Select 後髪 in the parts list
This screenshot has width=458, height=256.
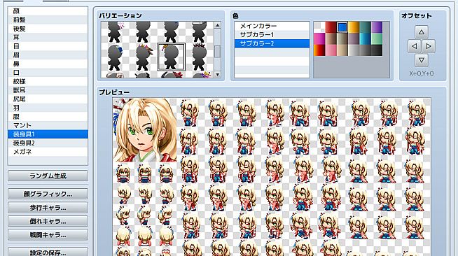tap(48, 29)
